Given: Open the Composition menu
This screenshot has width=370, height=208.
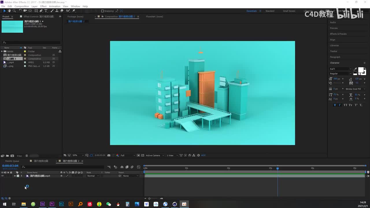Looking at the screenshot, I should (22, 6).
